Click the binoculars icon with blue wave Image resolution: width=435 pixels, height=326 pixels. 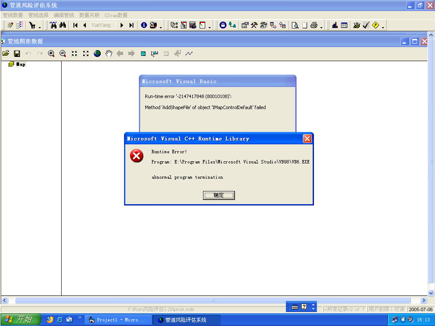(53, 25)
